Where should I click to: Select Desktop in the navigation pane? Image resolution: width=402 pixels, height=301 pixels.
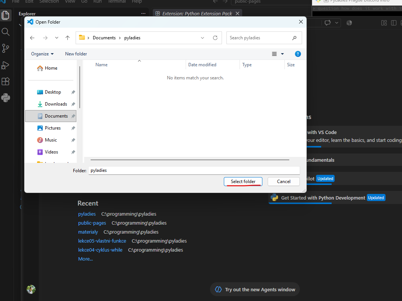pyautogui.click(x=51, y=92)
